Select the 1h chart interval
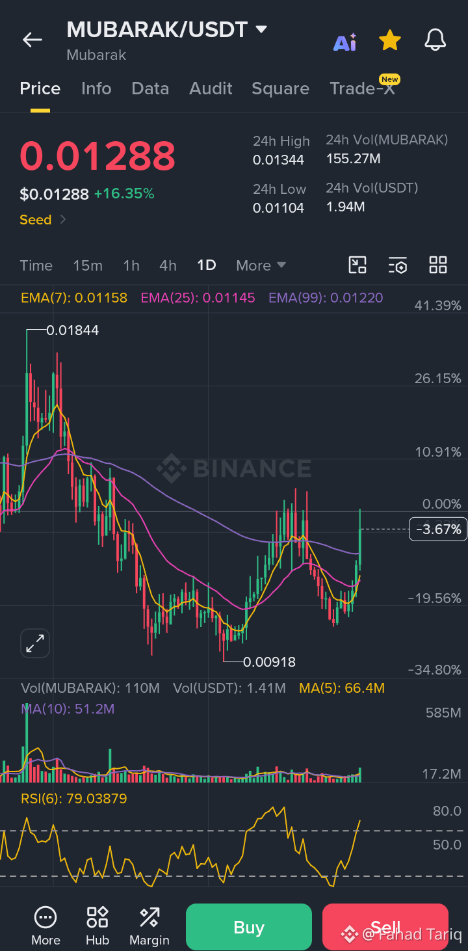468x951 pixels. (x=131, y=265)
